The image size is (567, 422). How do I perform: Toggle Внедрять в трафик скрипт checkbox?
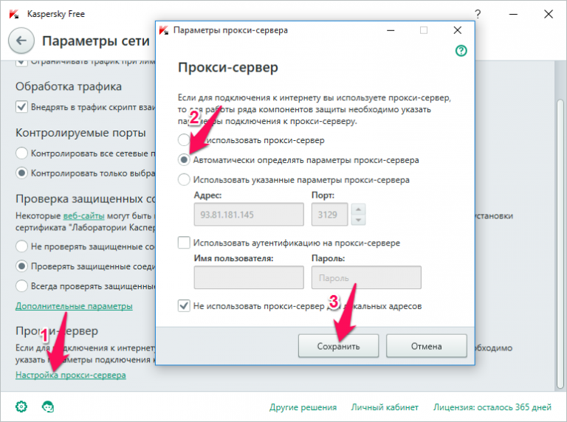pyautogui.click(x=21, y=107)
